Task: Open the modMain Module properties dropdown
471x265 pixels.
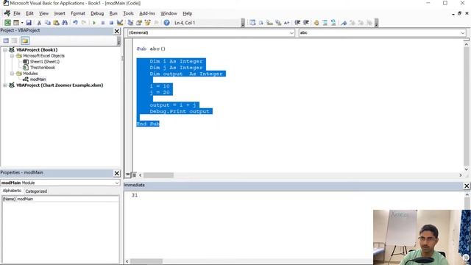Action: point(116,183)
